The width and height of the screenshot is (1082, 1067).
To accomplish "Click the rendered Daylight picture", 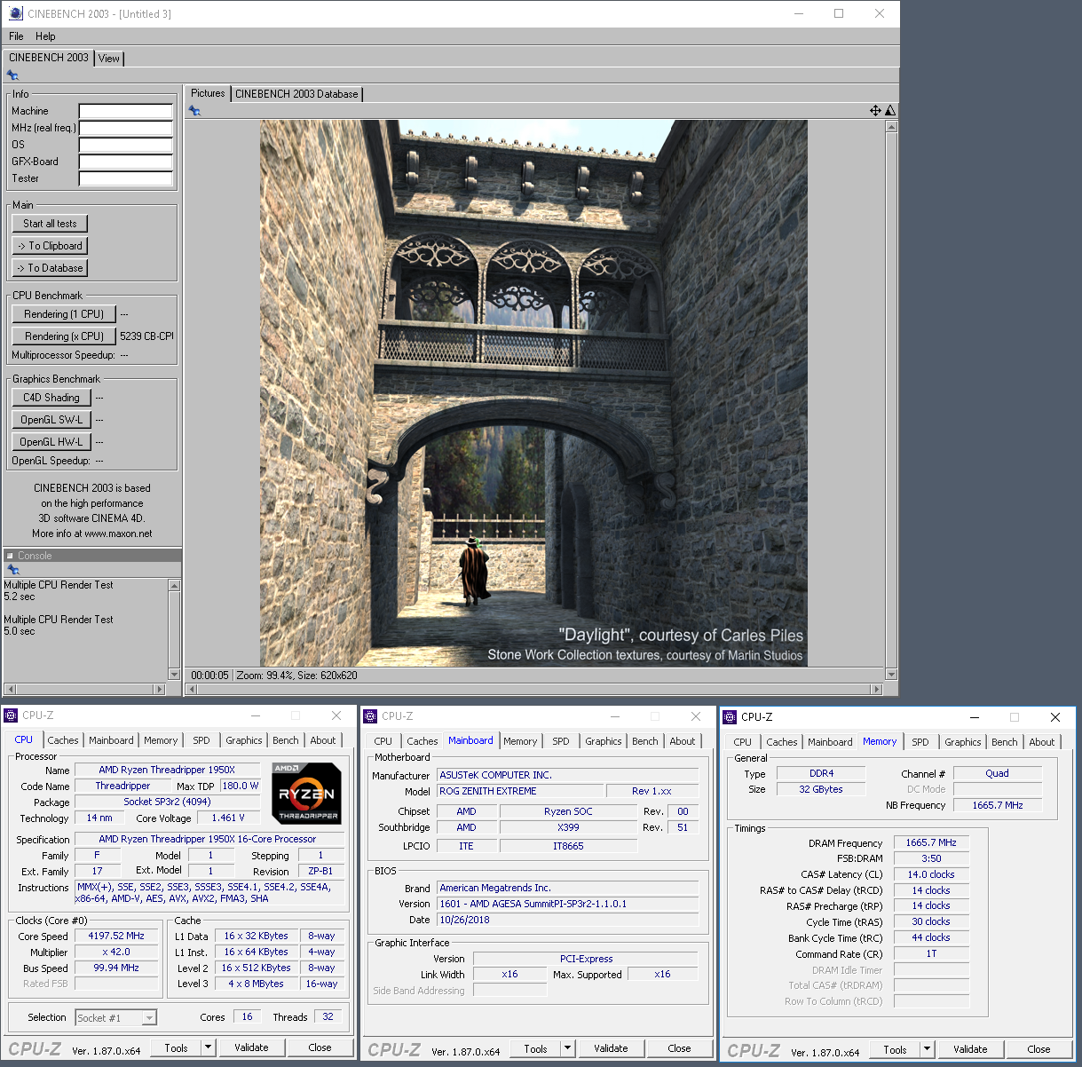I will [533, 393].
